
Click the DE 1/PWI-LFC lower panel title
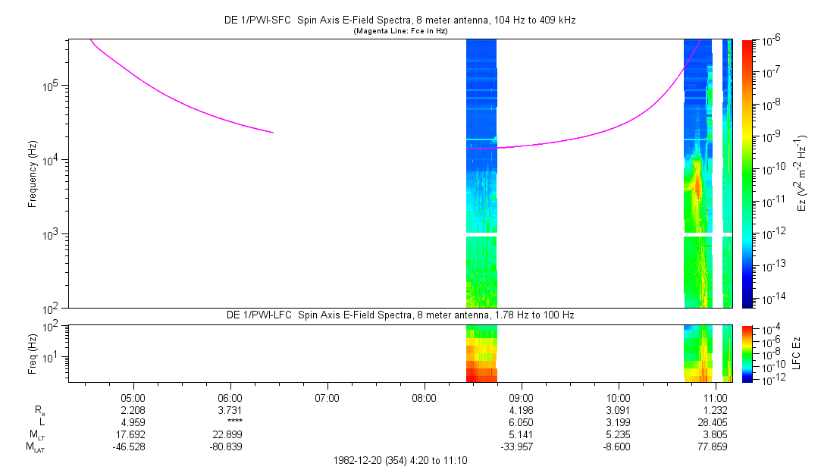400,314
